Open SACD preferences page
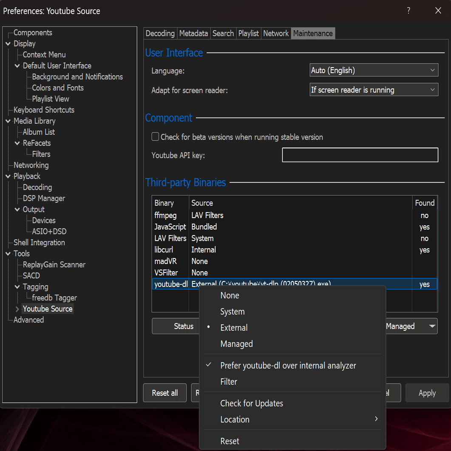Screen dimensions: 451x451 (x=31, y=275)
